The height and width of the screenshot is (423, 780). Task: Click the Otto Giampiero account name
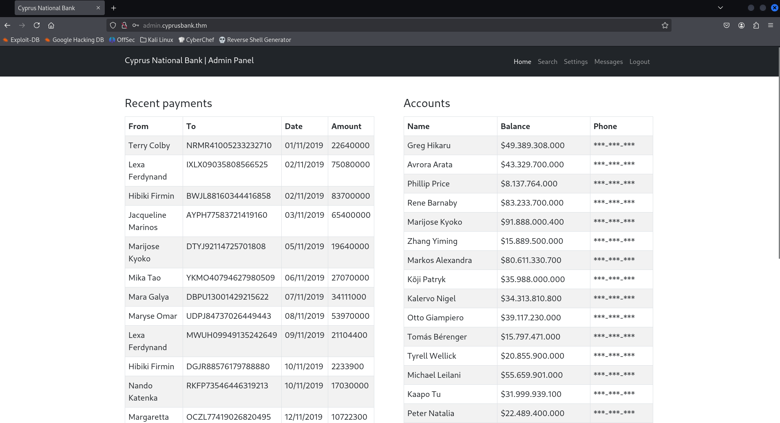tap(435, 318)
